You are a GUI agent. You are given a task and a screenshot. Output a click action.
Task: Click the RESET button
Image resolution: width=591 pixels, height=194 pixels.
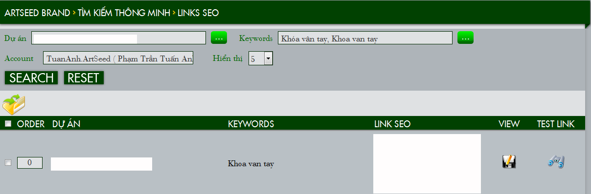point(84,78)
